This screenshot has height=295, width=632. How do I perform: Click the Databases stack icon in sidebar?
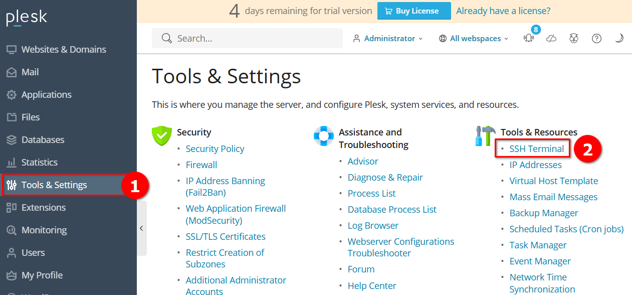tap(12, 139)
